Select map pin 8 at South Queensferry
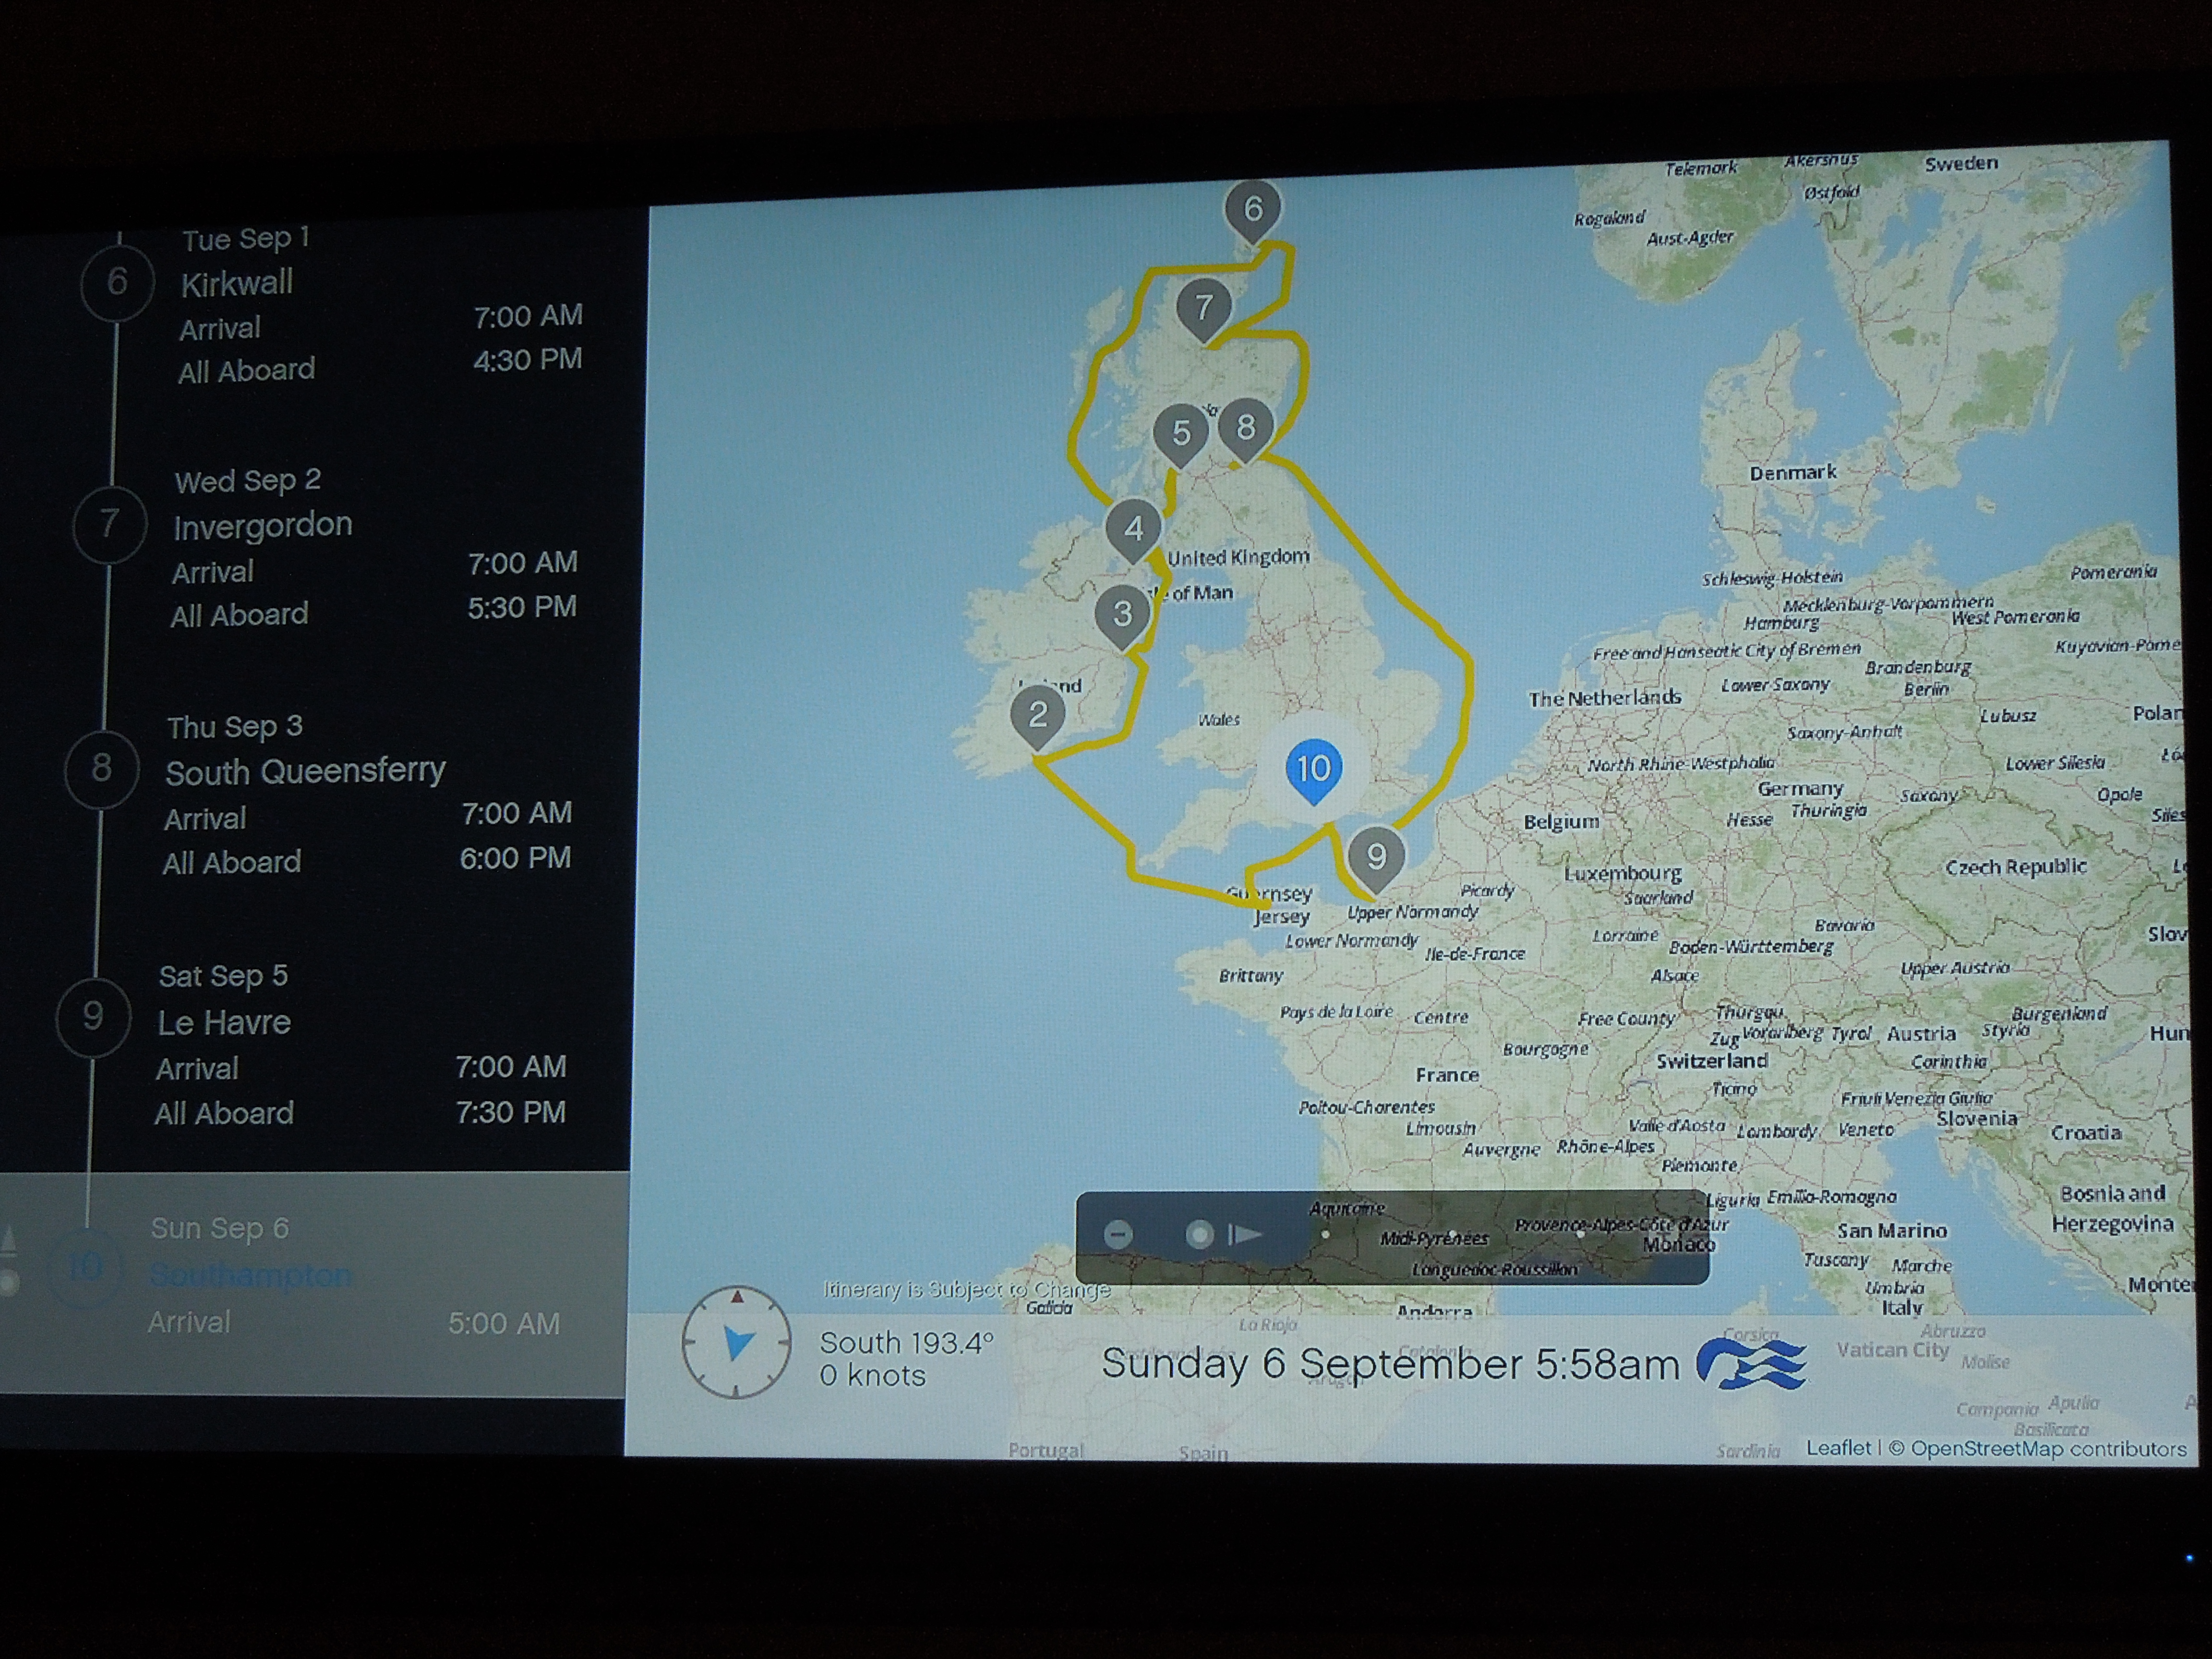Screen dimensions: 2212x1659 pos(1245,430)
